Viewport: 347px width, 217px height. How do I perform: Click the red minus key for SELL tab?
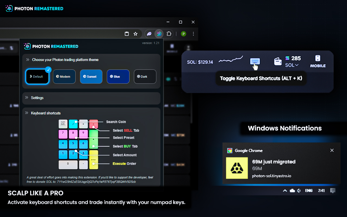coord(94,124)
